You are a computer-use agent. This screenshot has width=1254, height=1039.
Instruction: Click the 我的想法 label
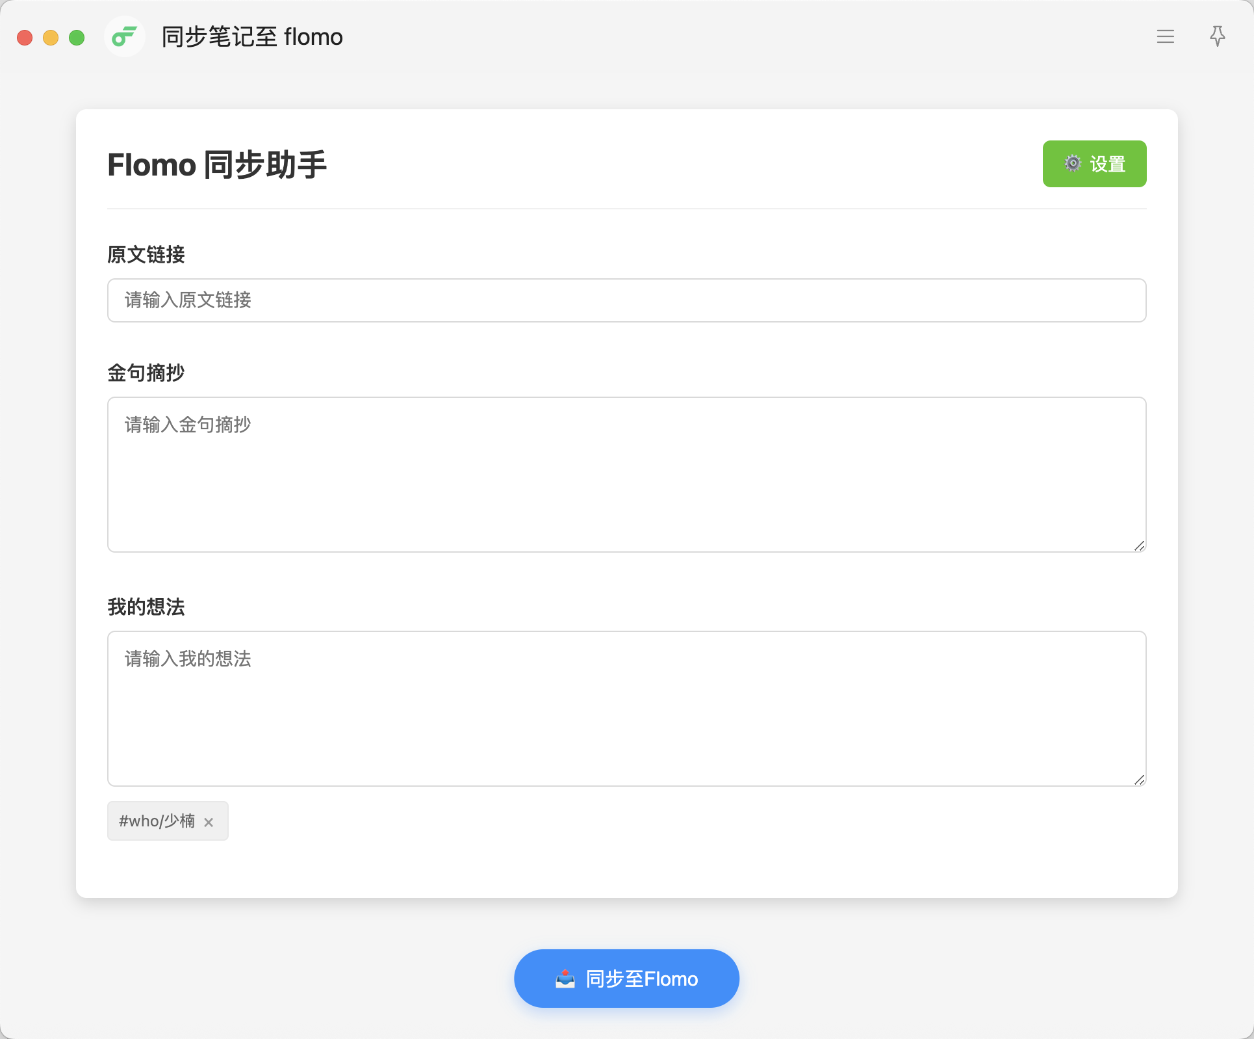(x=146, y=607)
